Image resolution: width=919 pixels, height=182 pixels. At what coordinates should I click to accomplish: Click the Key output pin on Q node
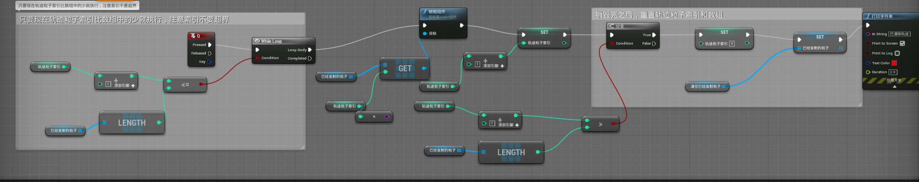point(209,62)
